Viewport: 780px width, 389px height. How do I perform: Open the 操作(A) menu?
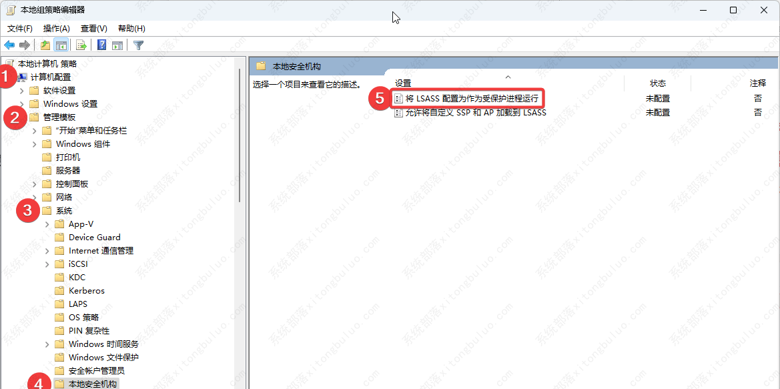tap(57, 29)
